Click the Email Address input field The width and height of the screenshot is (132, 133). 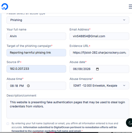click(x=99, y=36)
